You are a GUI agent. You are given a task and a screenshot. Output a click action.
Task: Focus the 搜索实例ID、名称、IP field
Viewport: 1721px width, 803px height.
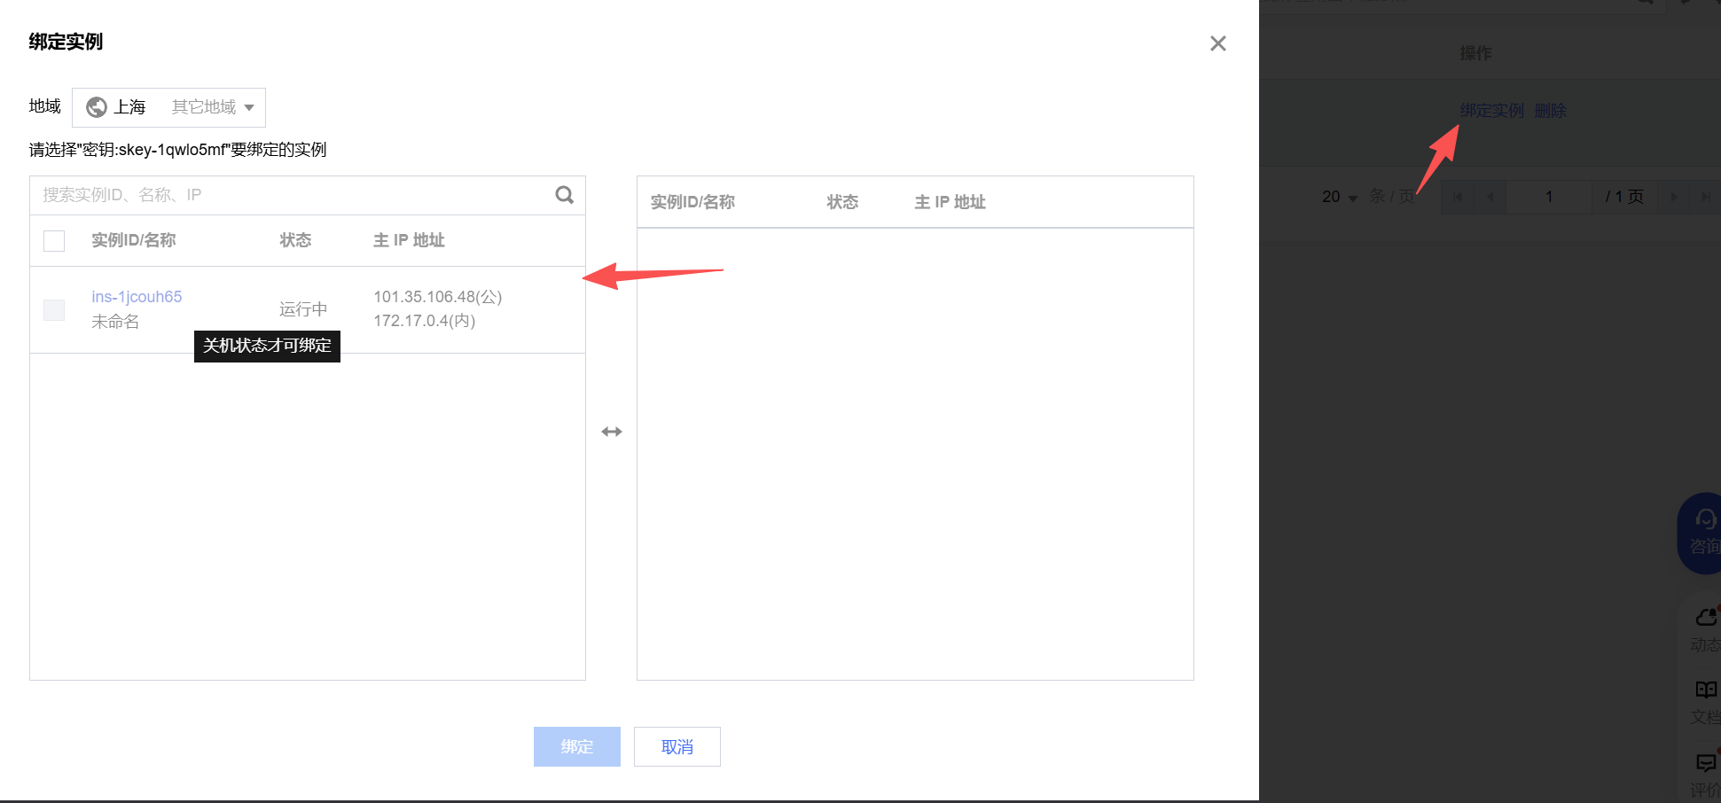(x=293, y=195)
